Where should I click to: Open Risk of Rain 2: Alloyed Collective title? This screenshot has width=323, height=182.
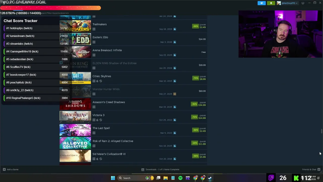pos(113,141)
